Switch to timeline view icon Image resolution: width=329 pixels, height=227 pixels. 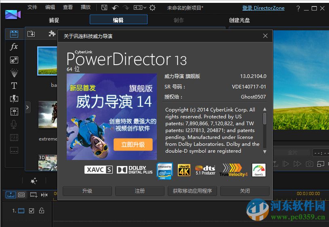(x=11, y=195)
